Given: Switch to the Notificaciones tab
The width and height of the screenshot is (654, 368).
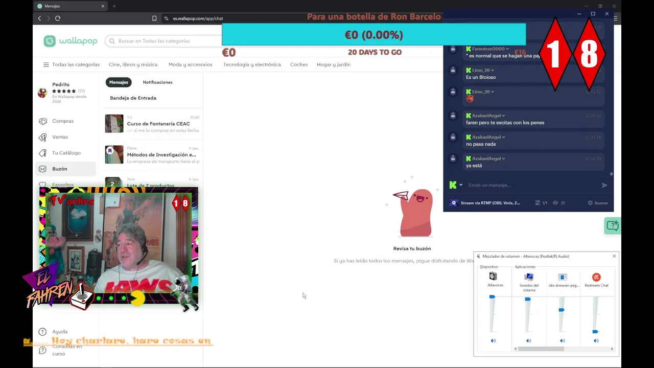Looking at the screenshot, I should (157, 82).
